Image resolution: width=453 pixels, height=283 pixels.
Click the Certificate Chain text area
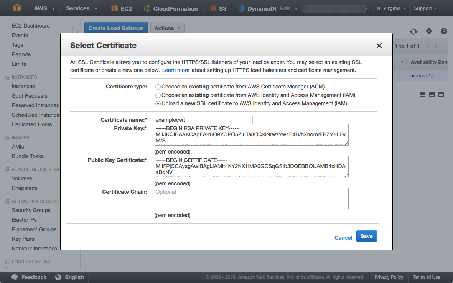coord(251,198)
